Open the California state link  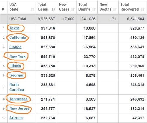click(18, 37)
